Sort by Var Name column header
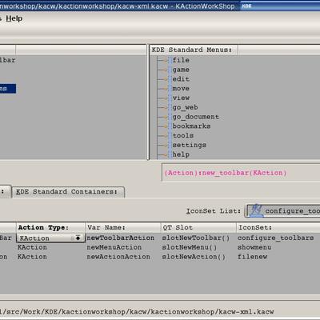 pos(123,228)
